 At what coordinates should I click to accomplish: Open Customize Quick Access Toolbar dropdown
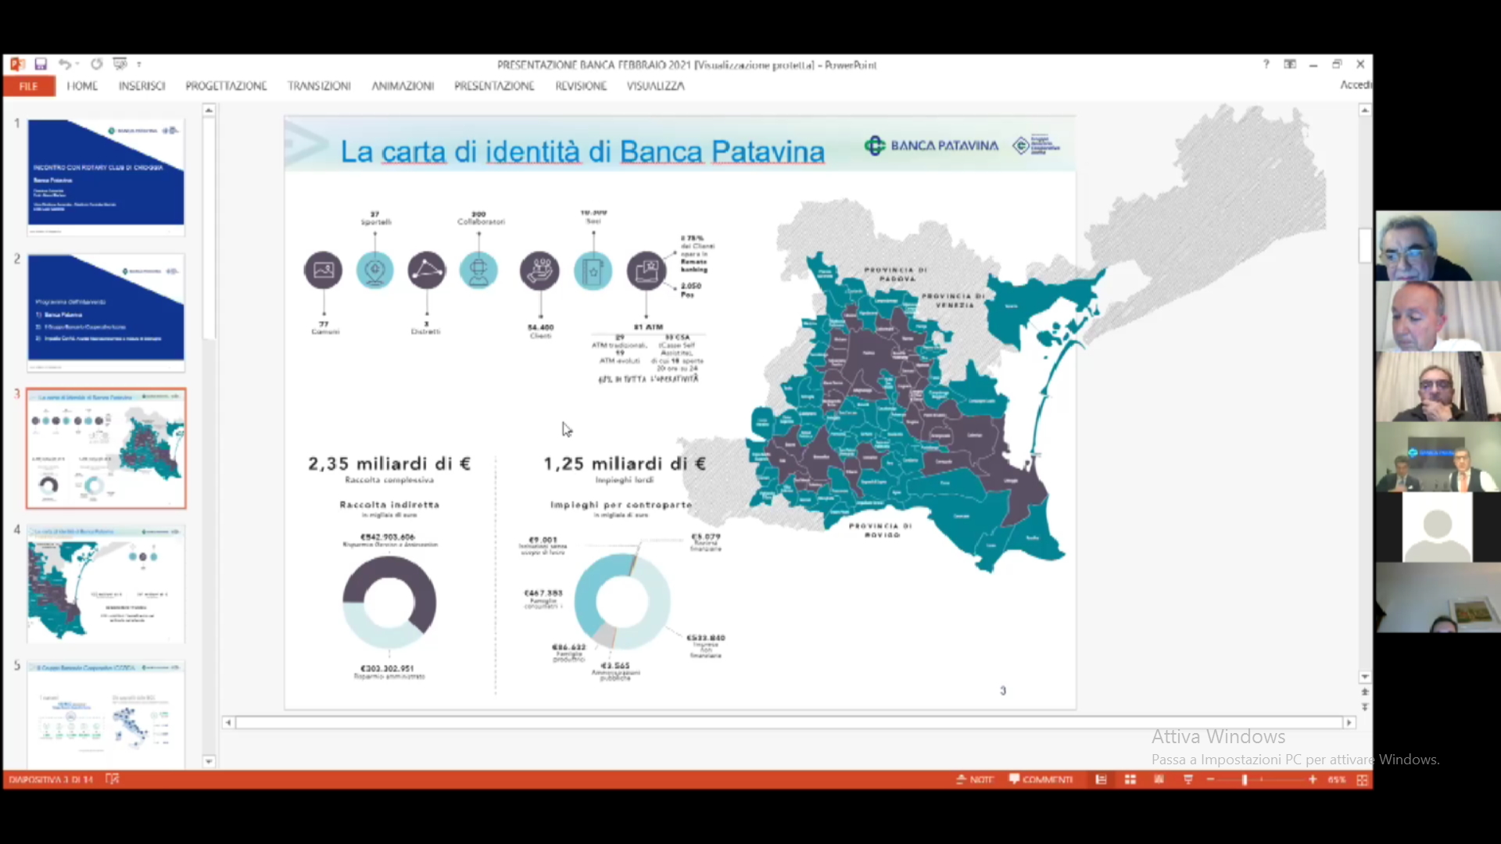pos(139,65)
